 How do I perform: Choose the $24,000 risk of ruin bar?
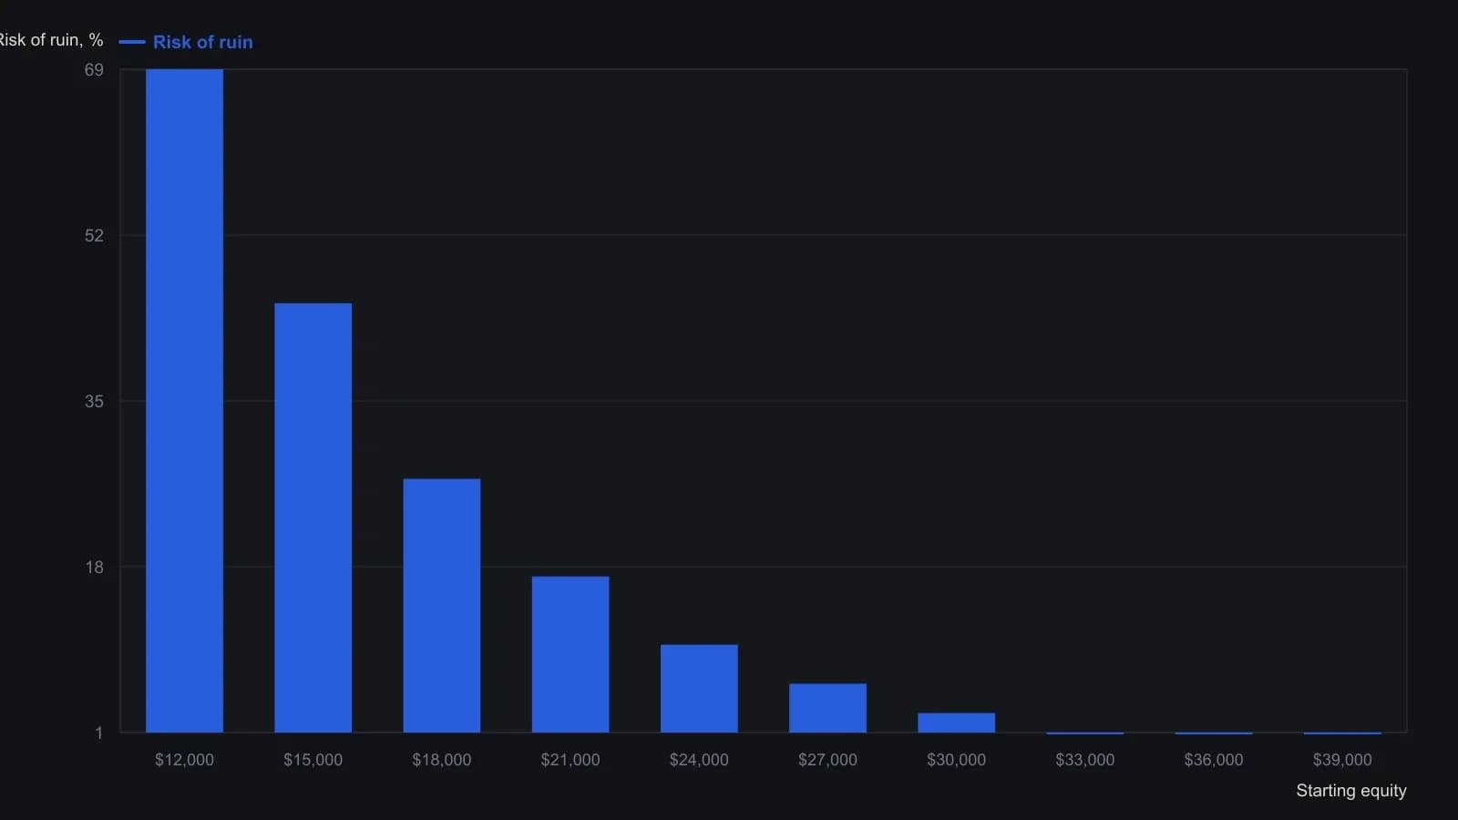pos(699,689)
